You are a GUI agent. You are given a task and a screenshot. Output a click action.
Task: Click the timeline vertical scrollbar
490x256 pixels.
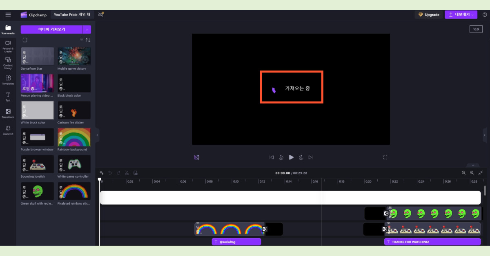pos(485,190)
